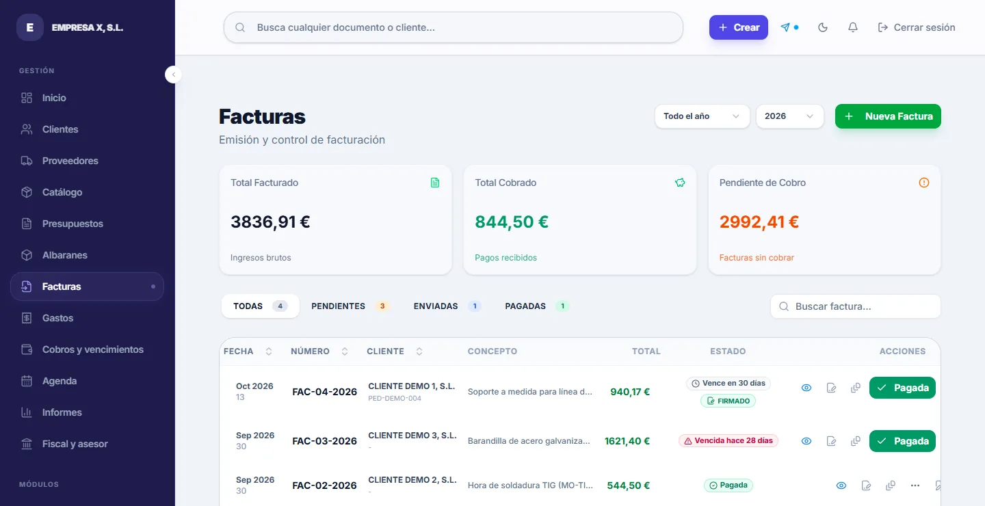Click the Total Facturado document icon

pos(435,183)
